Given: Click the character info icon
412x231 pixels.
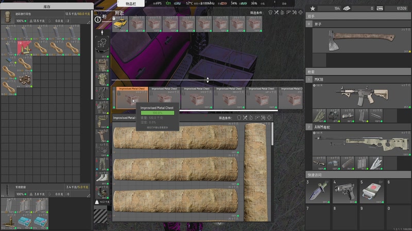Looking at the screenshot, I should [x=98, y=20].
